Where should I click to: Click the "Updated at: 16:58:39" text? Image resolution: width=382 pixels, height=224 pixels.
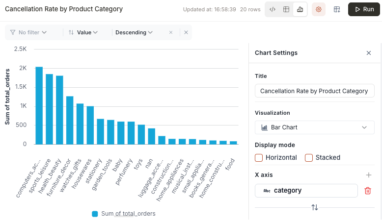coord(210,9)
